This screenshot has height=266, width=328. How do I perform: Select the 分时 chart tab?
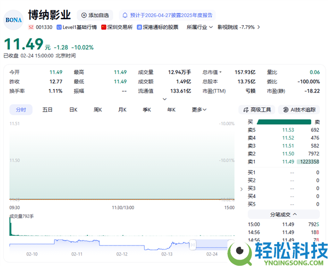coord(21,109)
